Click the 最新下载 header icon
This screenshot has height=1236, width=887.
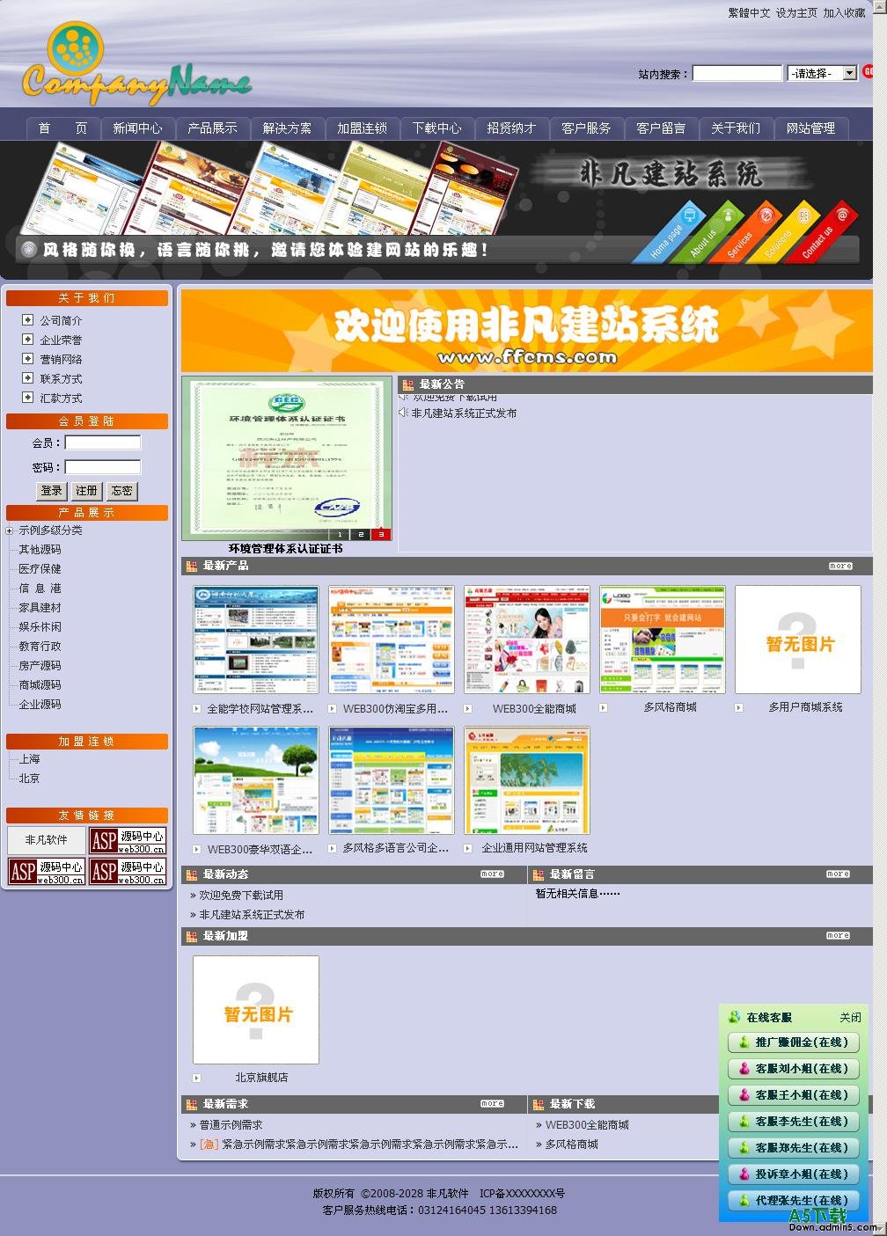(538, 1104)
